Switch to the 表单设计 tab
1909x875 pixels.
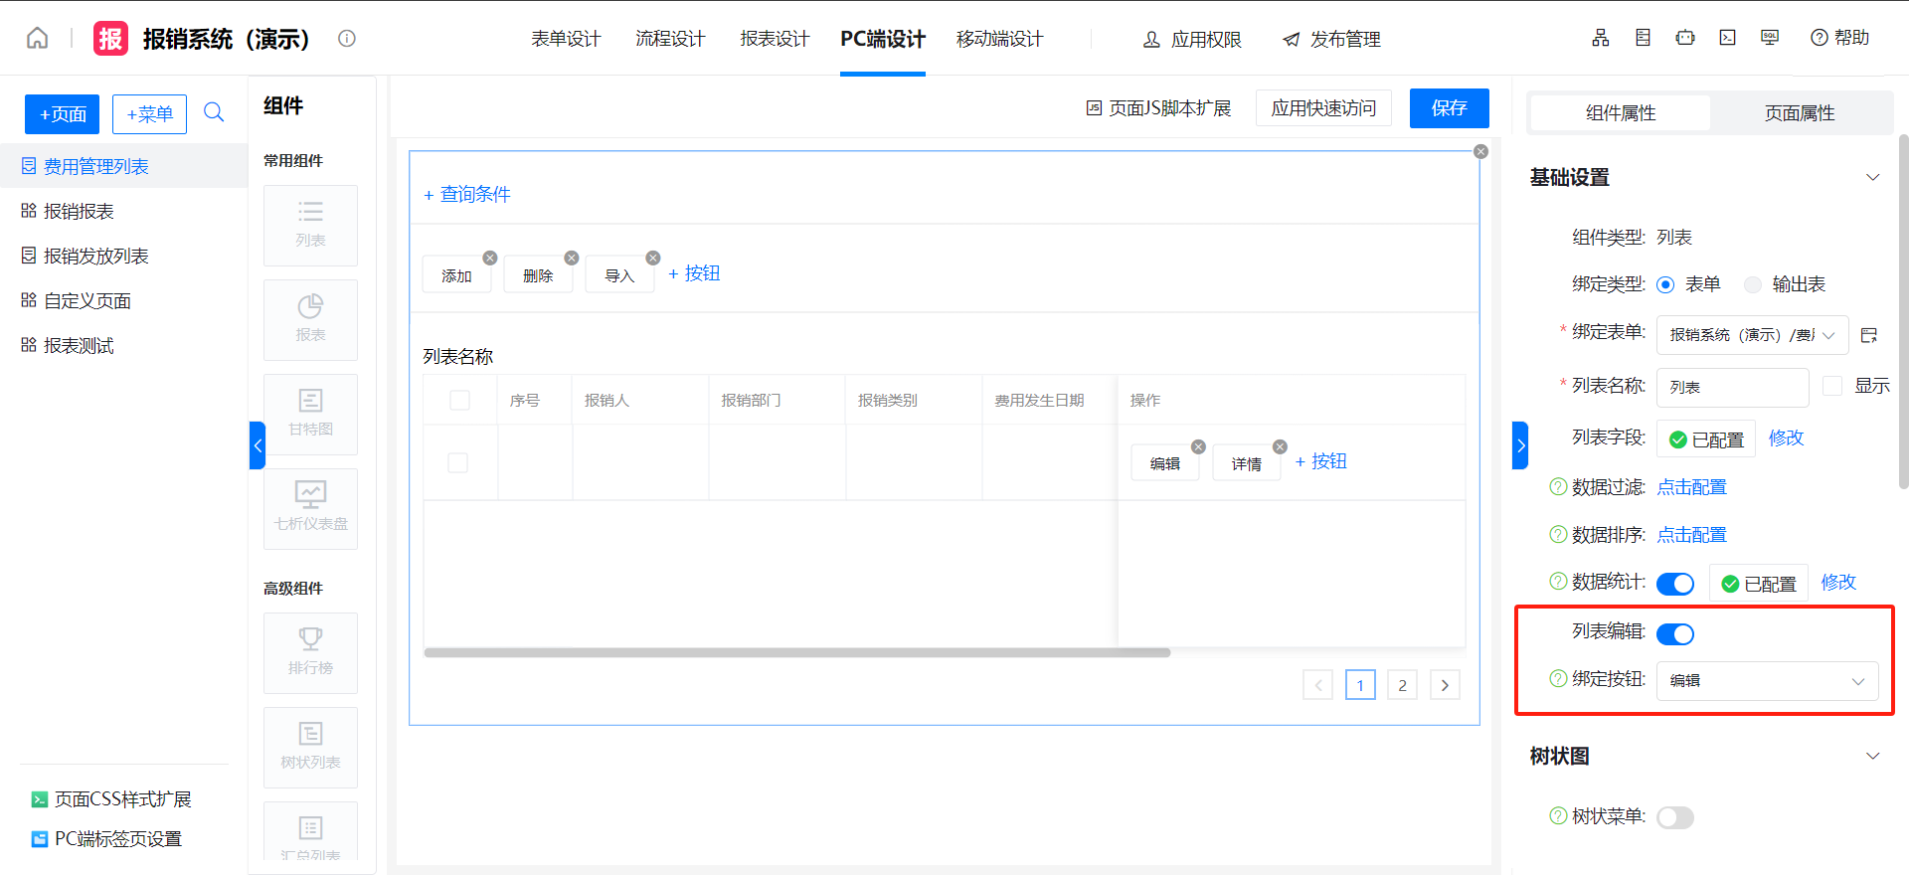[566, 39]
